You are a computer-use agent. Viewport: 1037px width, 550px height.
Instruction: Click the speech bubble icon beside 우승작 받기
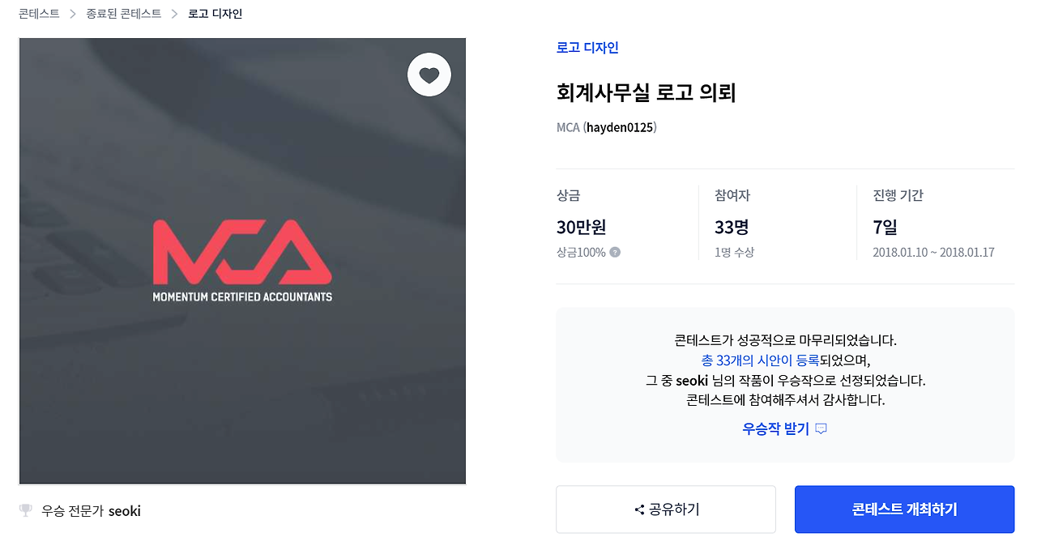821,428
